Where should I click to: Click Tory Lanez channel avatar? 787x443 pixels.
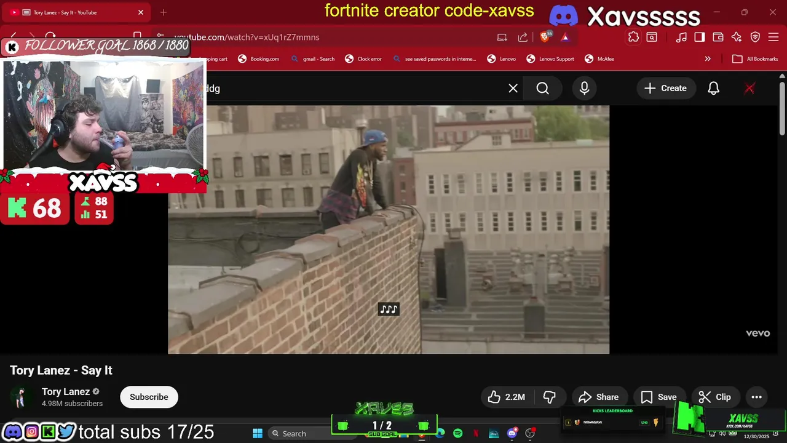click(22, 397)
